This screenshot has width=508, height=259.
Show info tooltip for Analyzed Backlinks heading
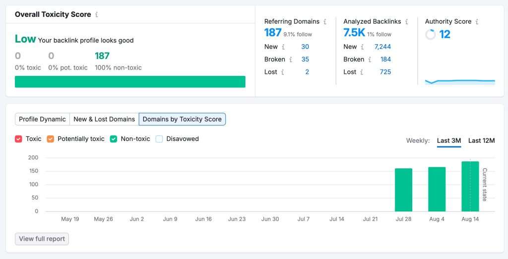point(406,22)
